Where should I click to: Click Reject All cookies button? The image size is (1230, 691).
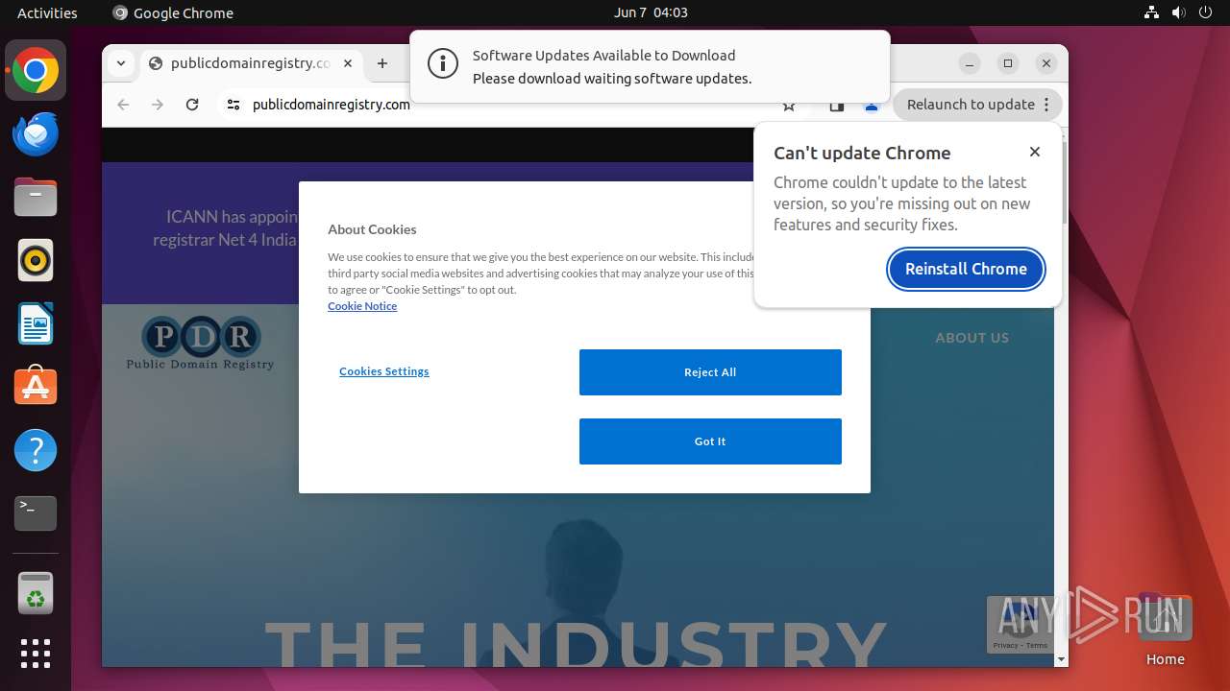710,372
